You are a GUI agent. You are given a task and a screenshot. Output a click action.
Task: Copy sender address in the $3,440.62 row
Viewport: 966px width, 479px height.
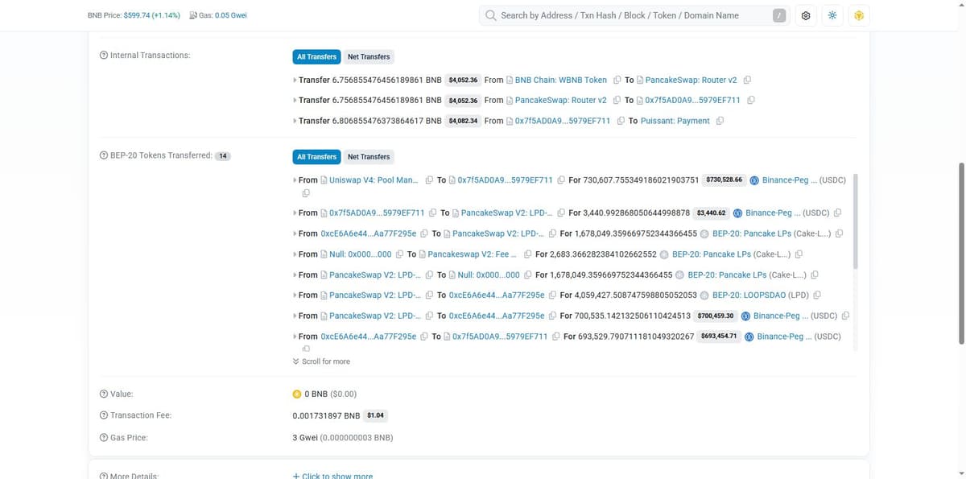[x=432, y=213]
